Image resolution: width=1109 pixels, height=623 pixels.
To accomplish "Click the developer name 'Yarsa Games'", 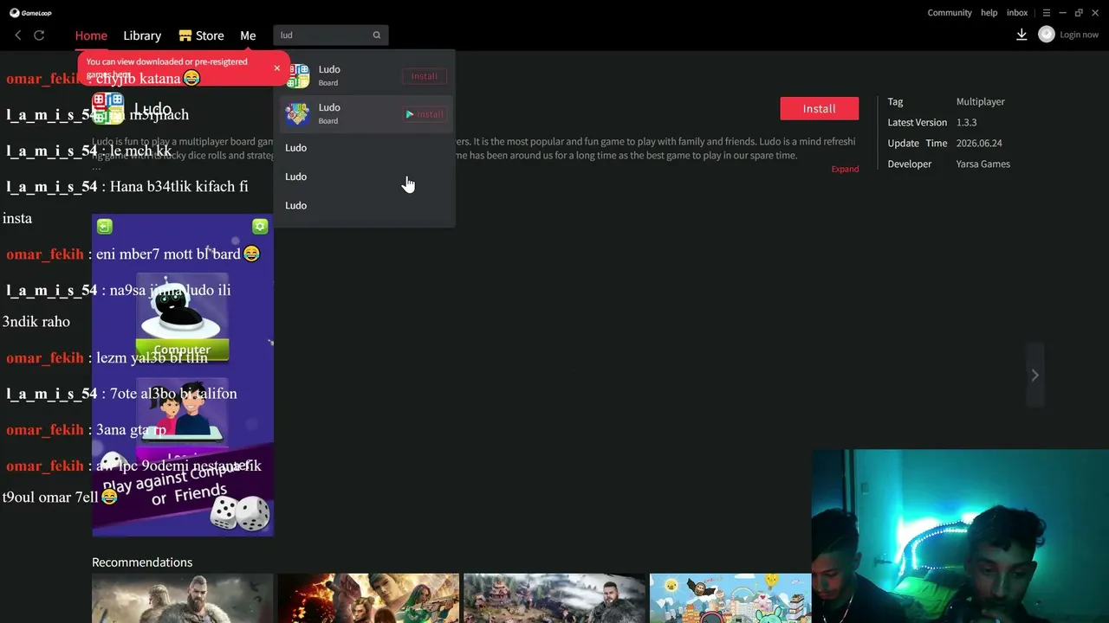I will click(x=983, y=164).
